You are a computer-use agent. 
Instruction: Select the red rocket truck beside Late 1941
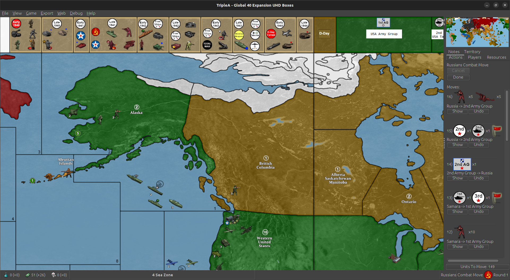tap(129, 45)
